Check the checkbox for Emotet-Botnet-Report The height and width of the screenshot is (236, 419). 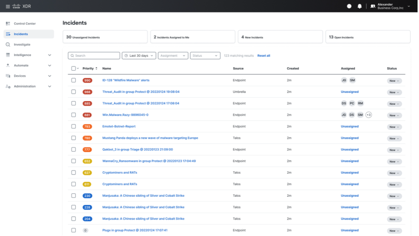coord(74,126)
